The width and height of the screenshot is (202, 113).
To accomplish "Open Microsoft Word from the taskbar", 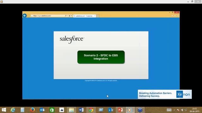I will (x=81, y=110).
